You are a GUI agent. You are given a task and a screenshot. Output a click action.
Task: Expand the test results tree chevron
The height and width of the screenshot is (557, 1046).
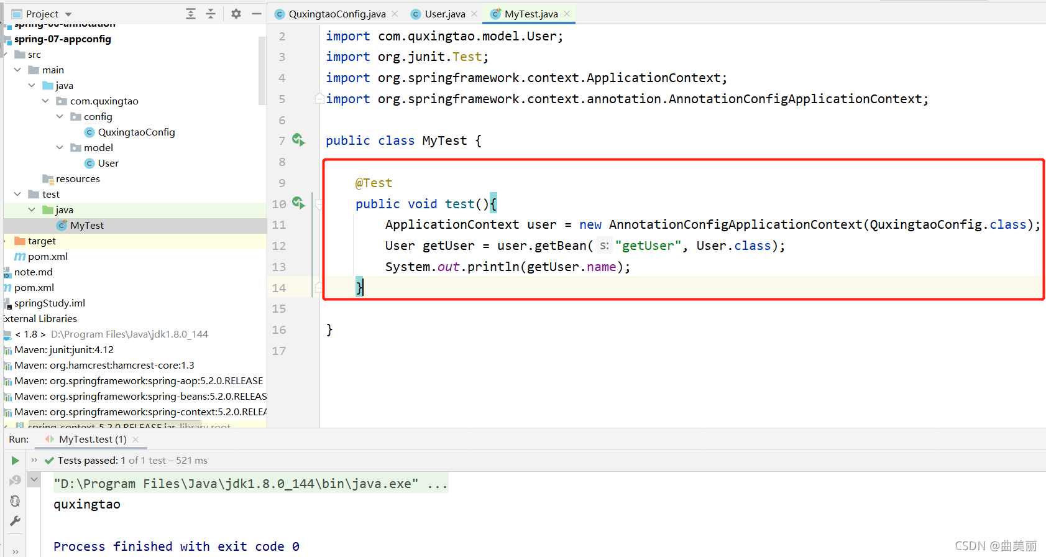point(34,460)
